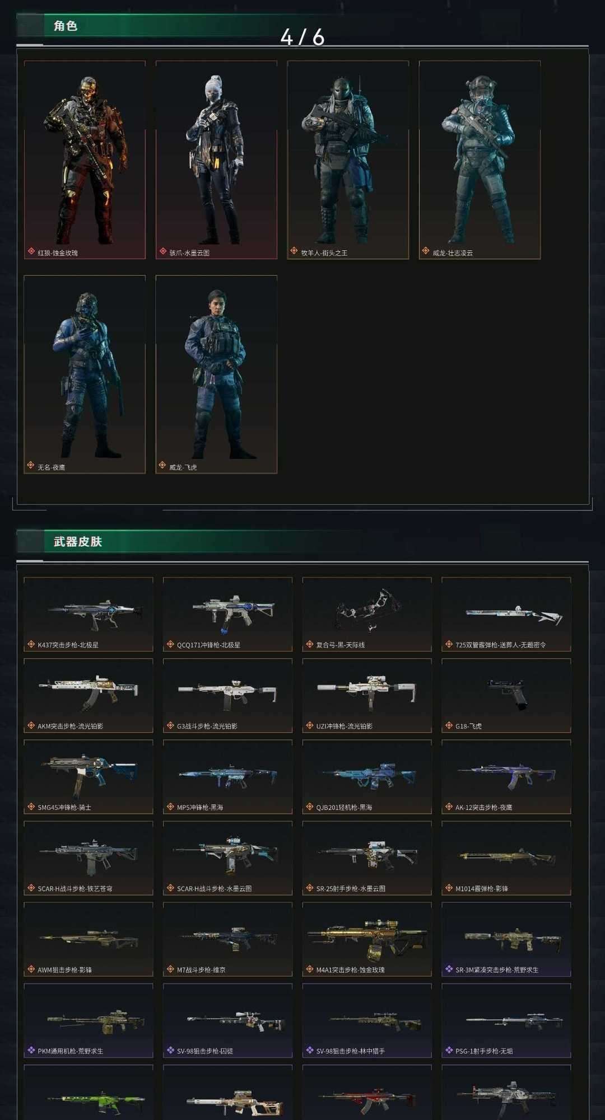Select the G18-飞虎 pistol skin
The image size is (605, 1120).
pos(506,696)
